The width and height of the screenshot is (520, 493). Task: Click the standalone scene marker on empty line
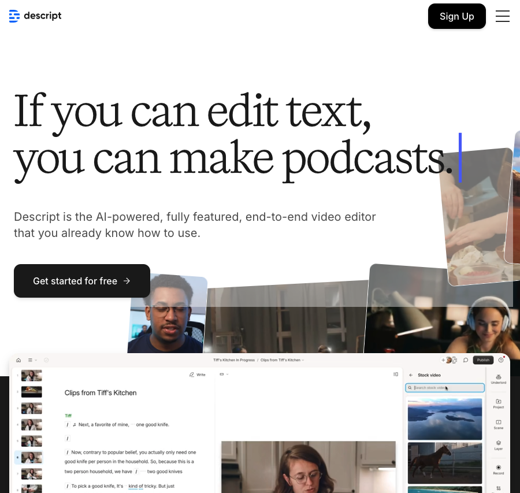(x=68, y=439)
